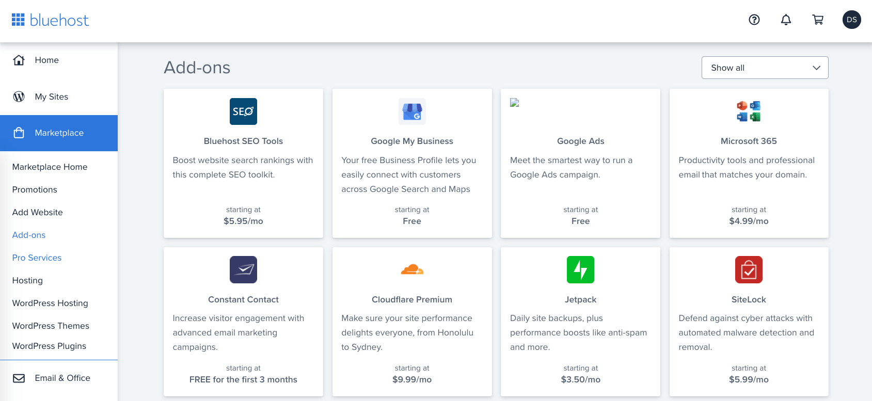Click the Bluehost grid logo icon
This screenshot has width=872, height=401.
tap(18, 20)
